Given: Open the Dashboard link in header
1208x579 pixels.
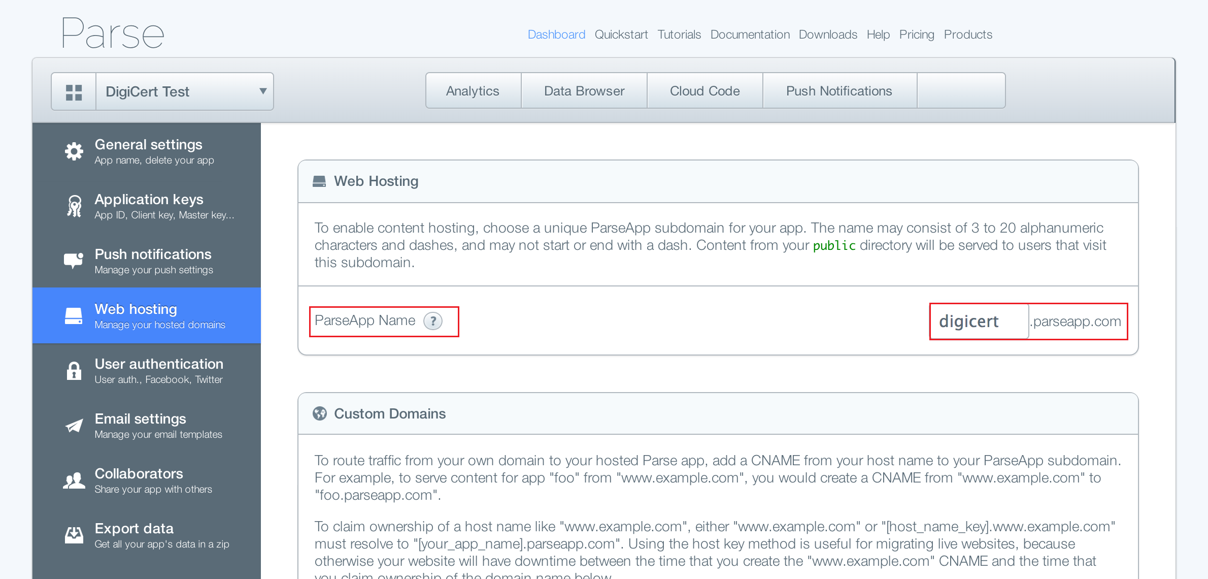Looking at the screenshot, I should tap(556, 35).
